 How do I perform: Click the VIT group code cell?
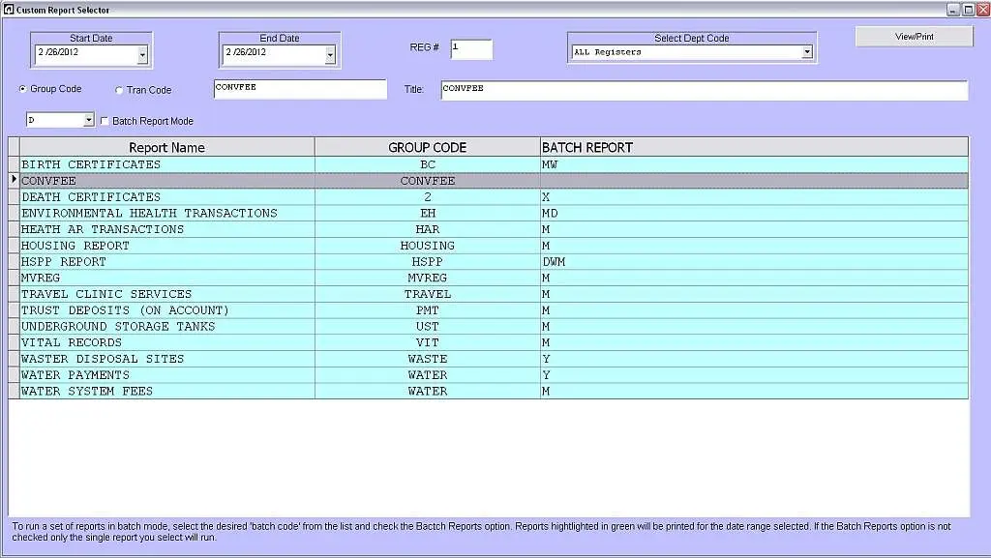pyautogui.click(x=427, y=342)
